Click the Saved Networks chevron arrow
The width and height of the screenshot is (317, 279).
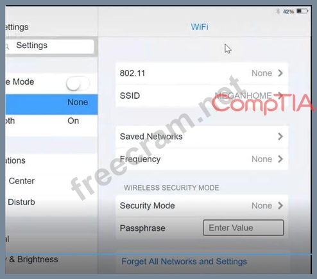click(280, 137)
